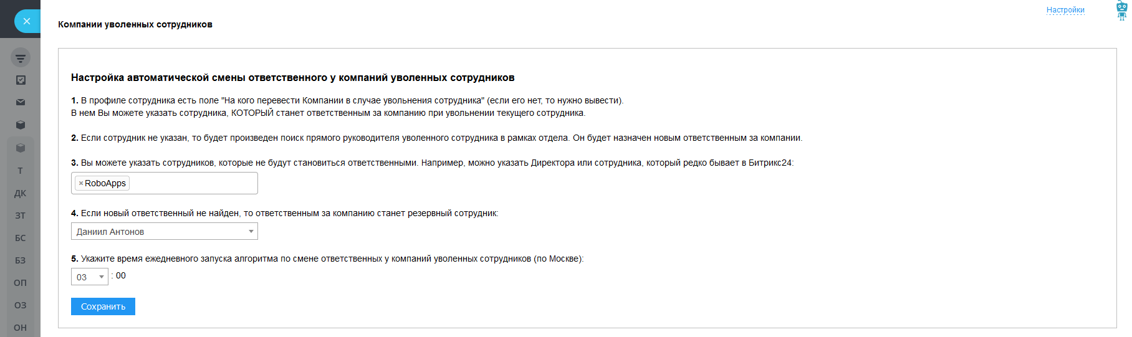Open the 'Настройки' link
The image size is (1132, 337).
pyautogui.click(x=1065, y=10)
